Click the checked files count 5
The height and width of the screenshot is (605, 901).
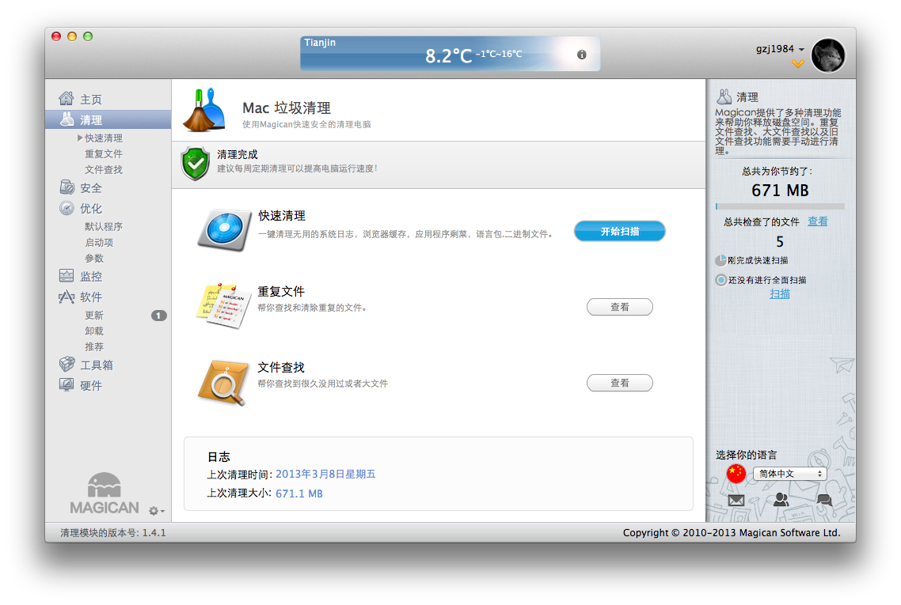click(x=780, y=242)
